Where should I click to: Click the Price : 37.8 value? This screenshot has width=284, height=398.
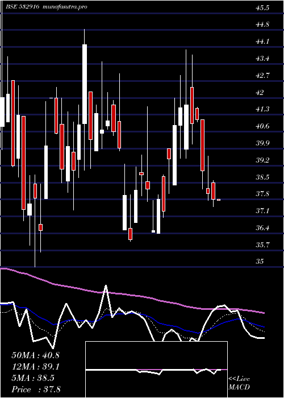(x=36, y=389)
